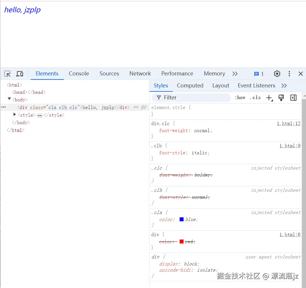Show more DevTools main tabs
Viewport: 306px width, 288px height.
pos(235,74)
